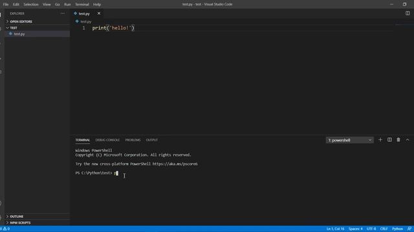414x232 pixels.
Task: Open the View menu
Action: point(47,5)
